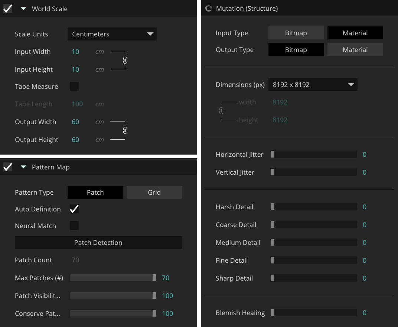Click the Output Width value field
This screenshot has height=327, width=398.
tap(75, 122)
